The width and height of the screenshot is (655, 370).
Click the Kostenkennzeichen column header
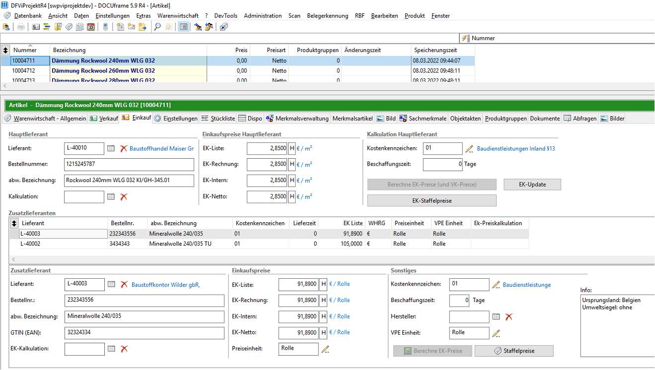(x=261, y=223)
